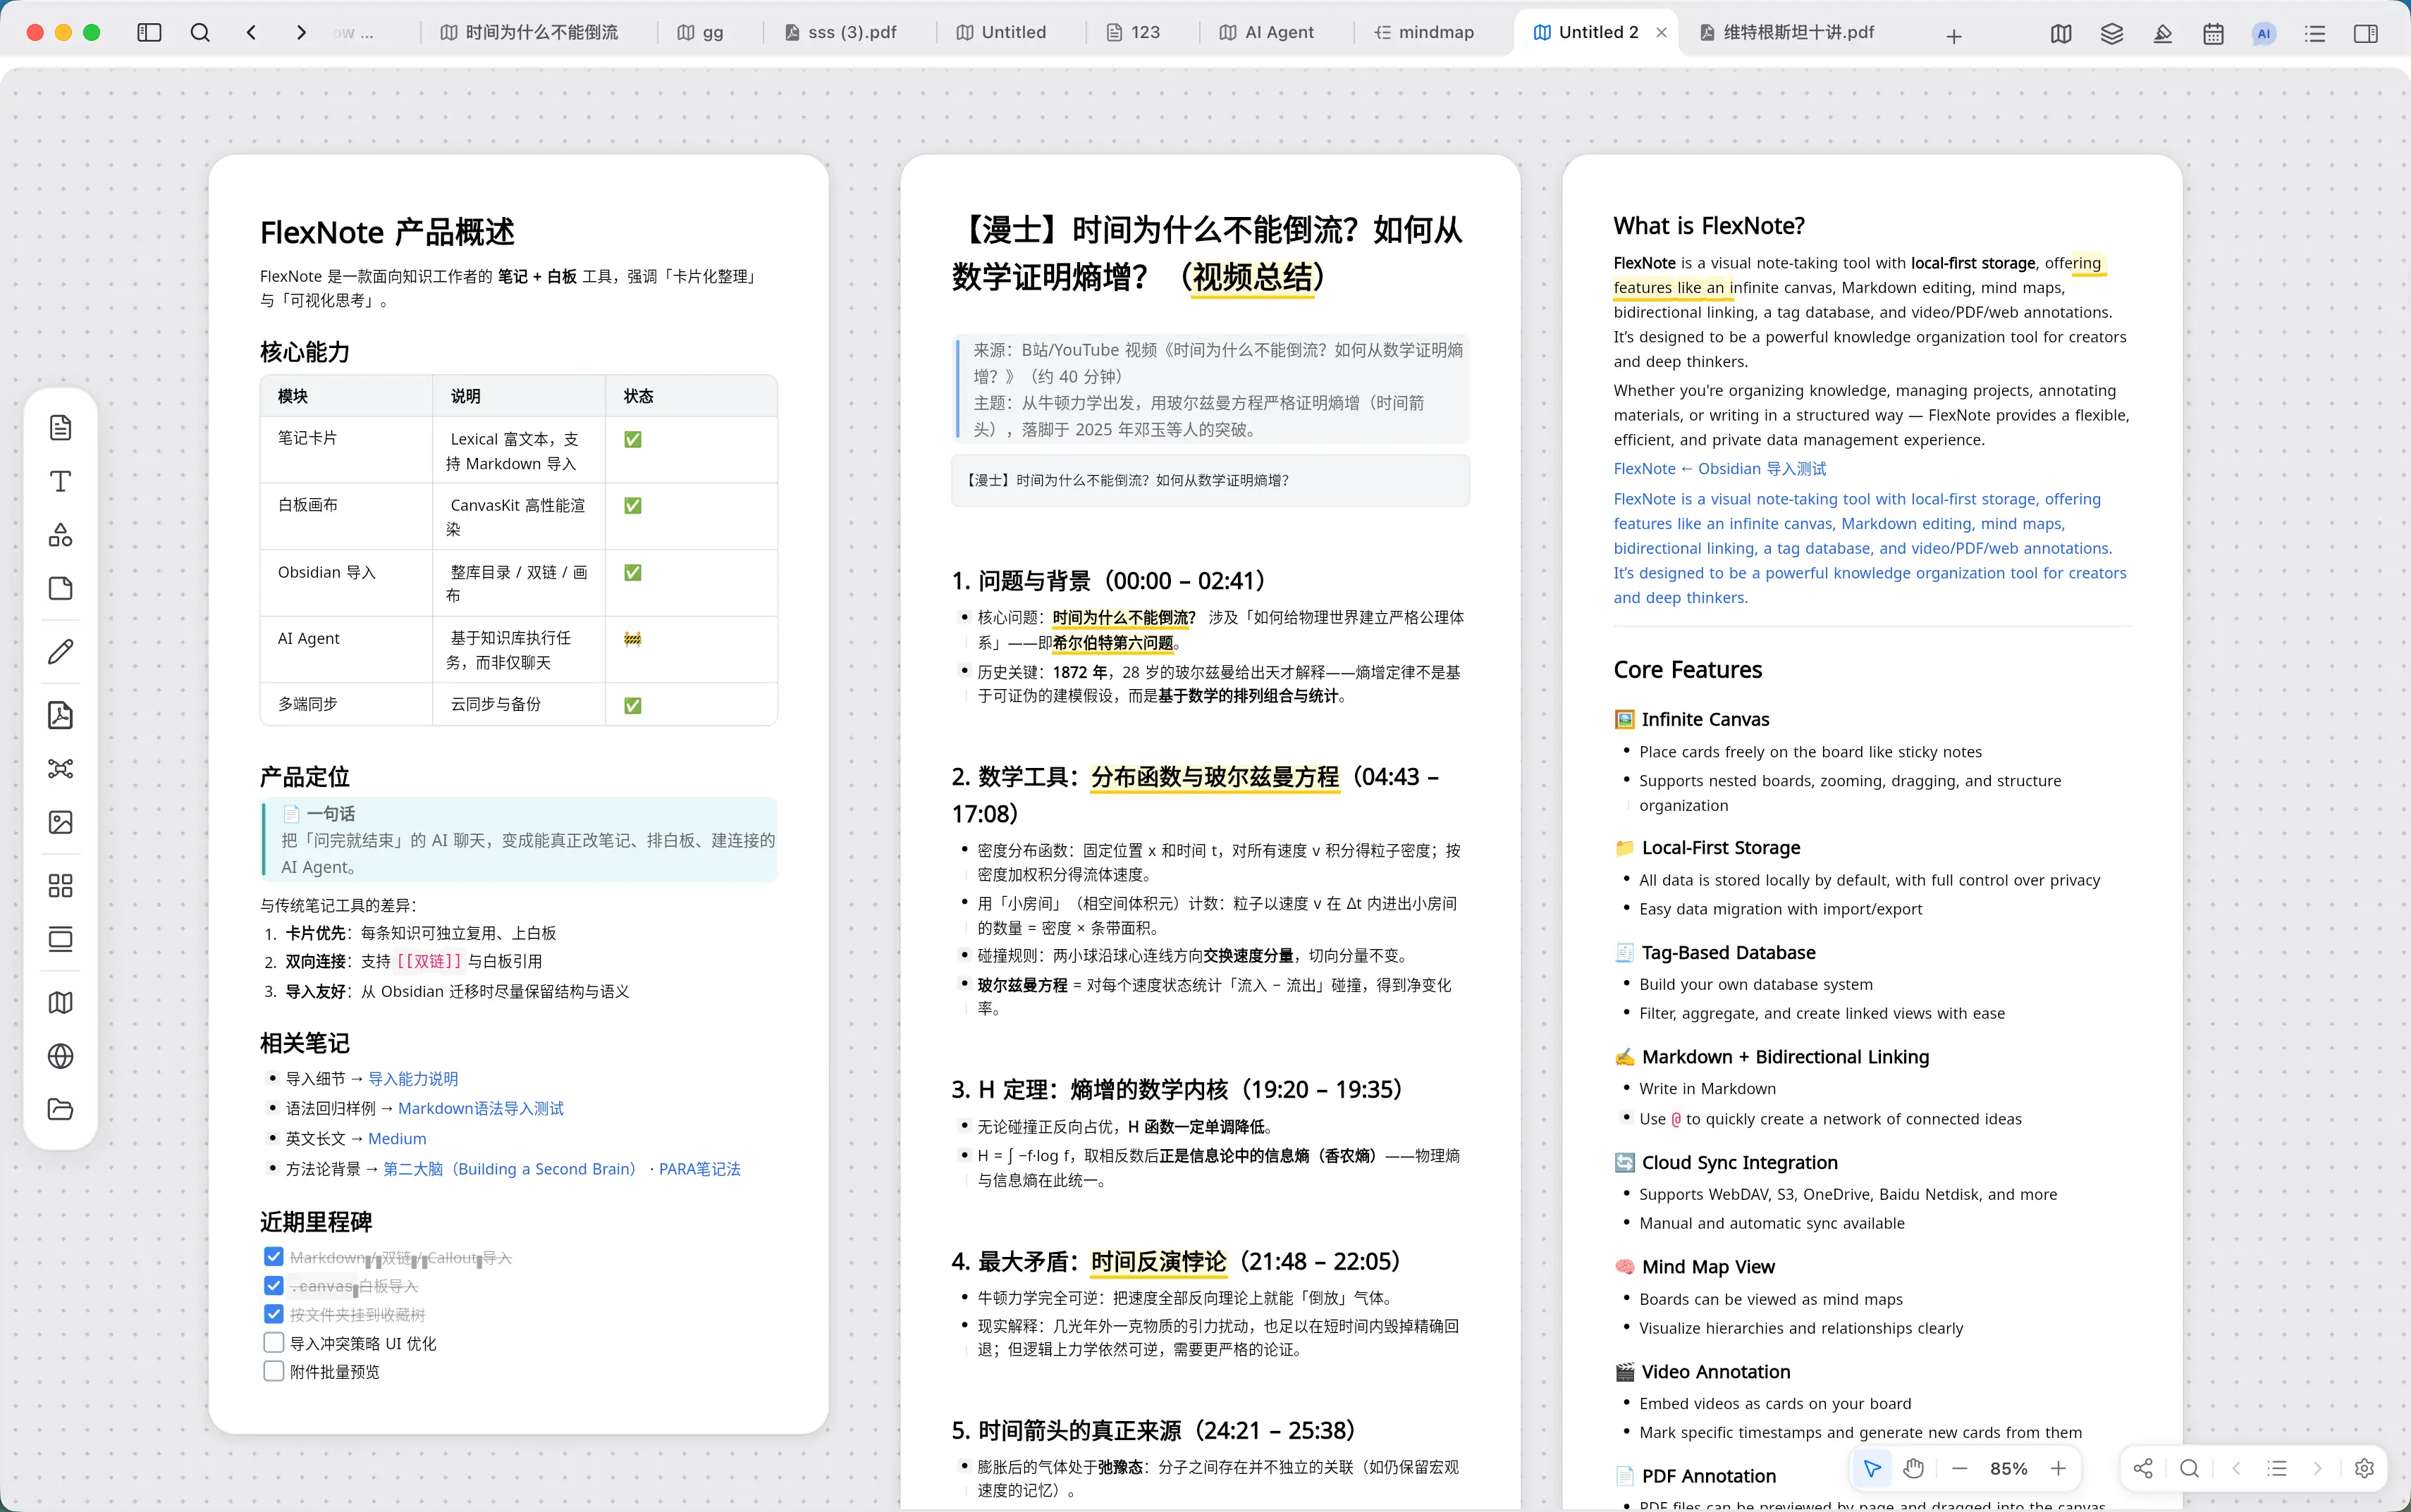Switch to the sss (3).pdf tab
The image size is (2411, 1512).
[x=841, y=33]
